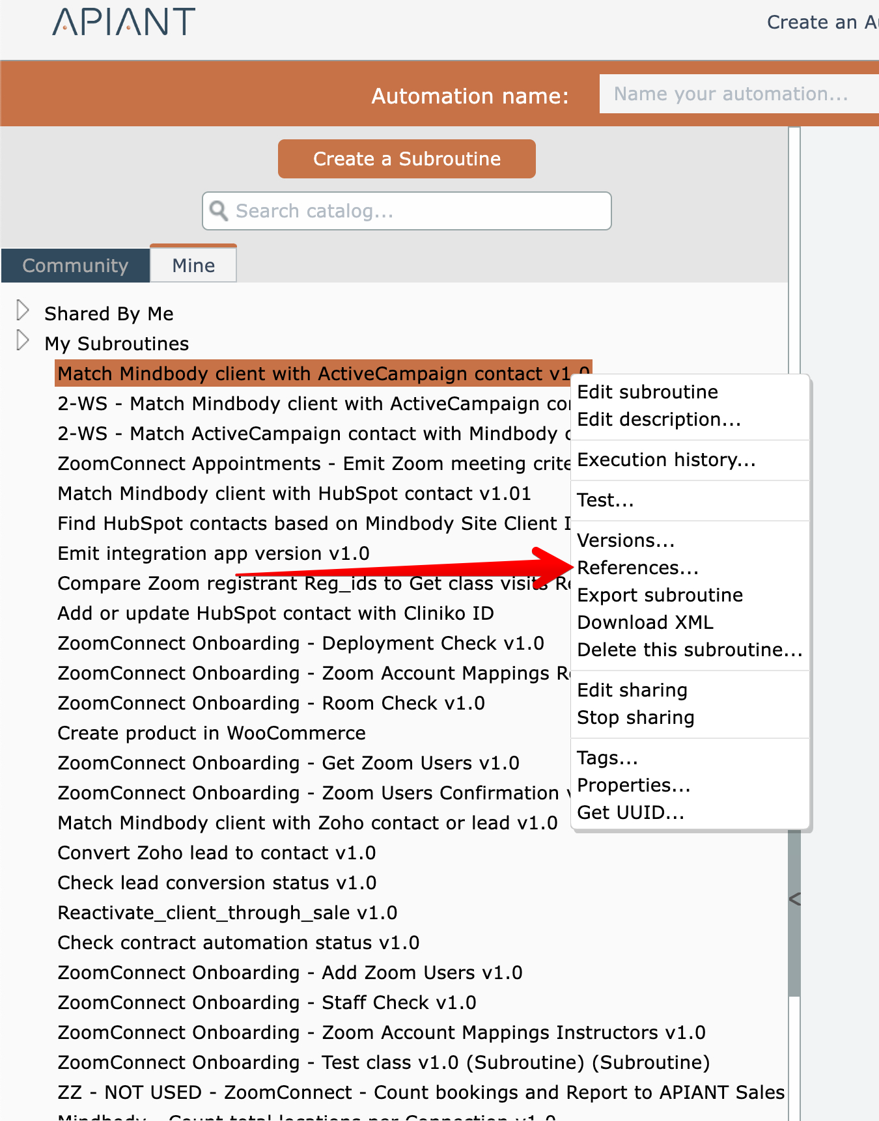Choose Delete this subroutine option
Image resolution: width=879 pixels, height=1121 pixels.
[690, 650]
